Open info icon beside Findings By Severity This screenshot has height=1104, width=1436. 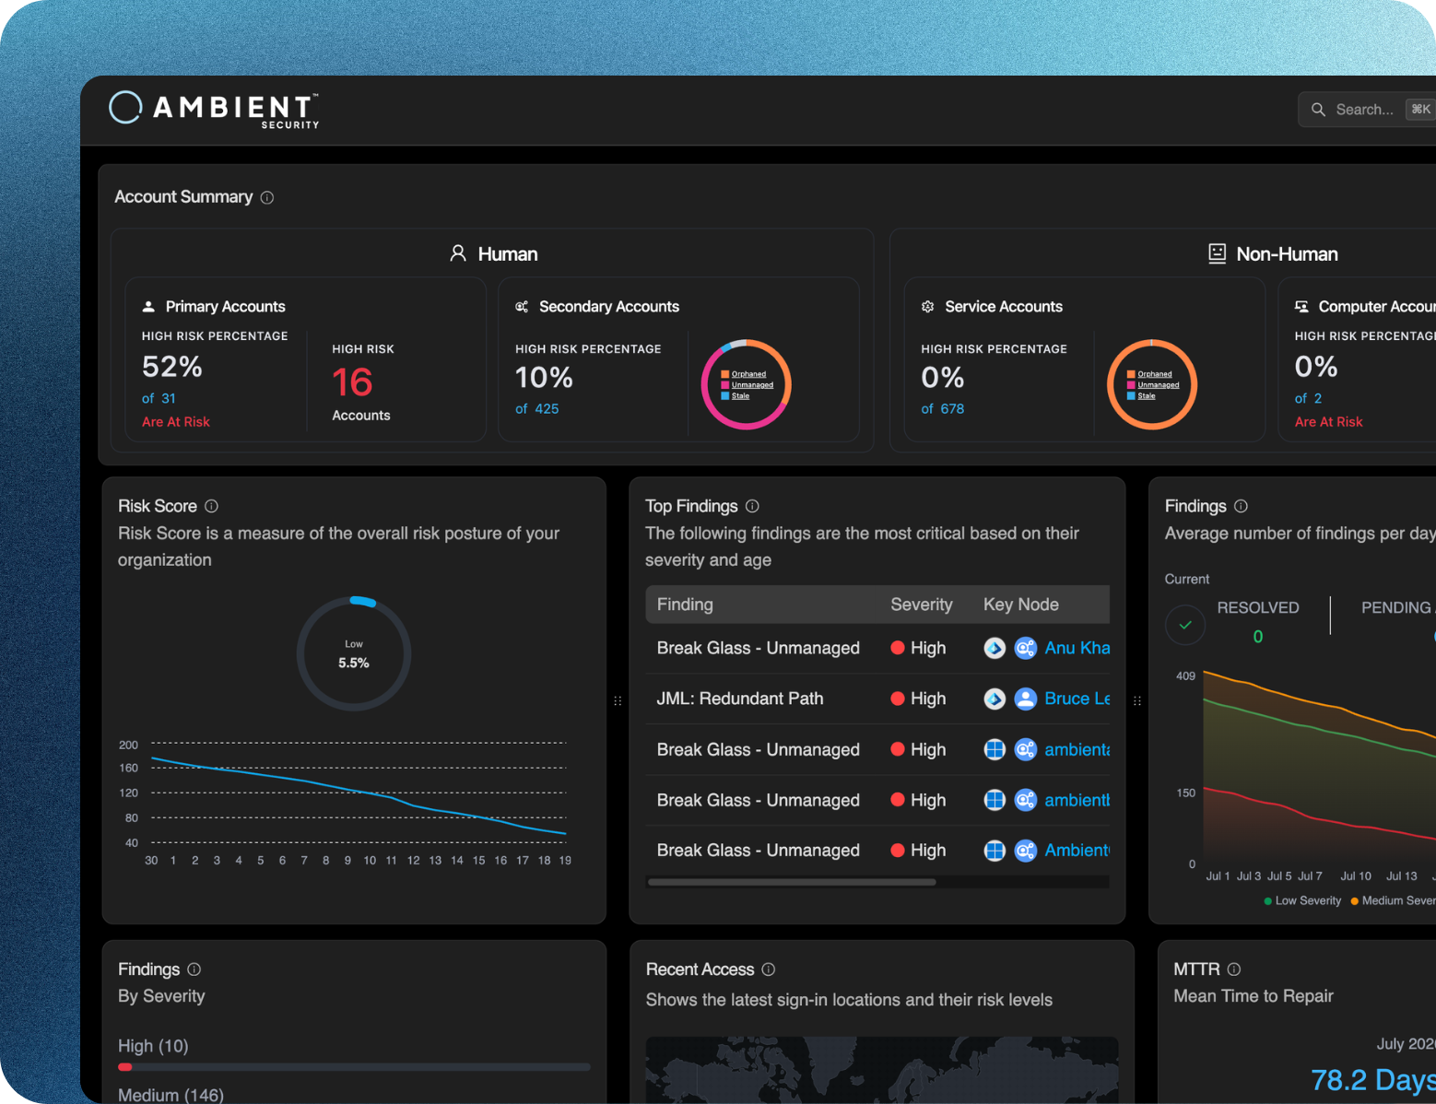(x=194, y=969)
